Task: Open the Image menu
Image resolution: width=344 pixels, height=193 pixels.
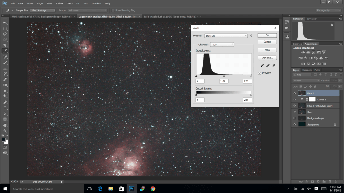Action: click(x=30, y=4)
